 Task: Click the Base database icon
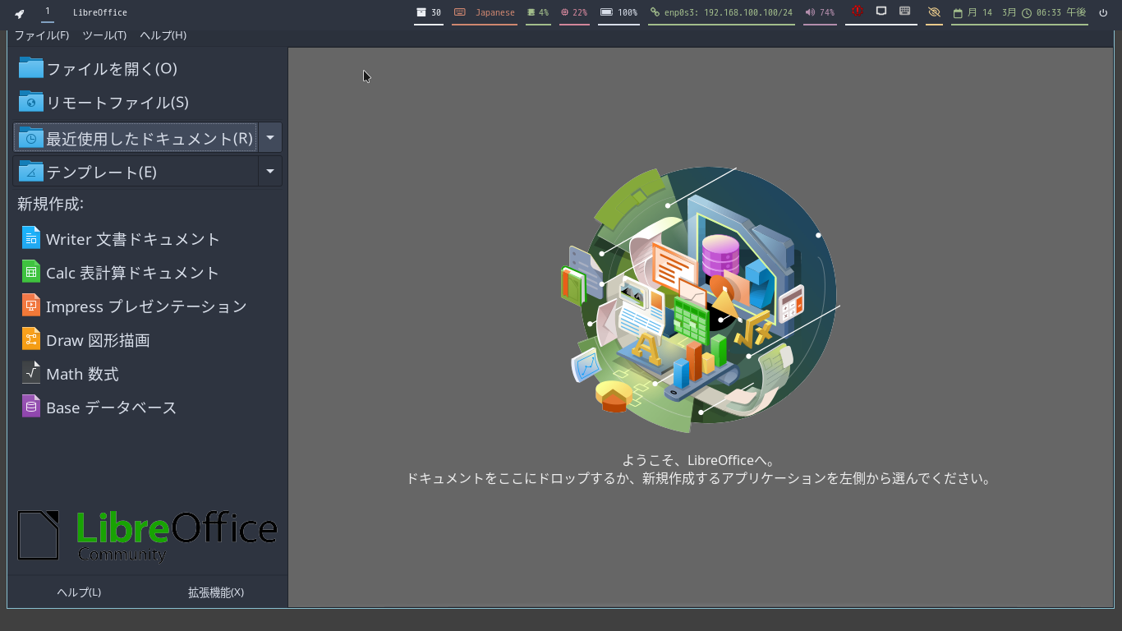(x=31, y=407)
